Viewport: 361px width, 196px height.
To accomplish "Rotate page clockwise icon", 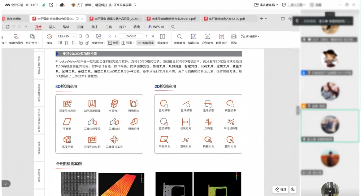I will pyautogui.click(x=87, y=43).
